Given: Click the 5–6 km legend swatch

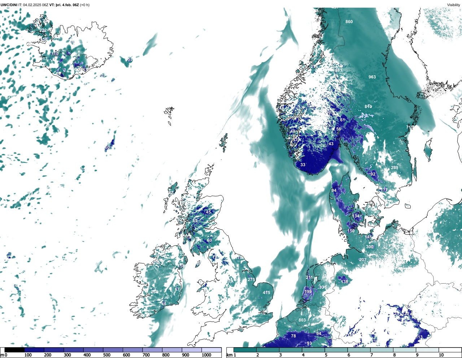Looking at the screenshot, I should pyautogui.click(x=337, y=350).
